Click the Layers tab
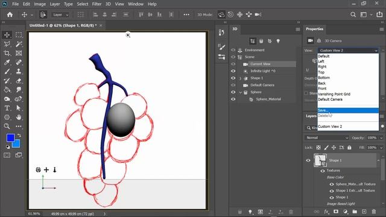The height and width of the screenshot is (217, 386). [x=311, y=116]
